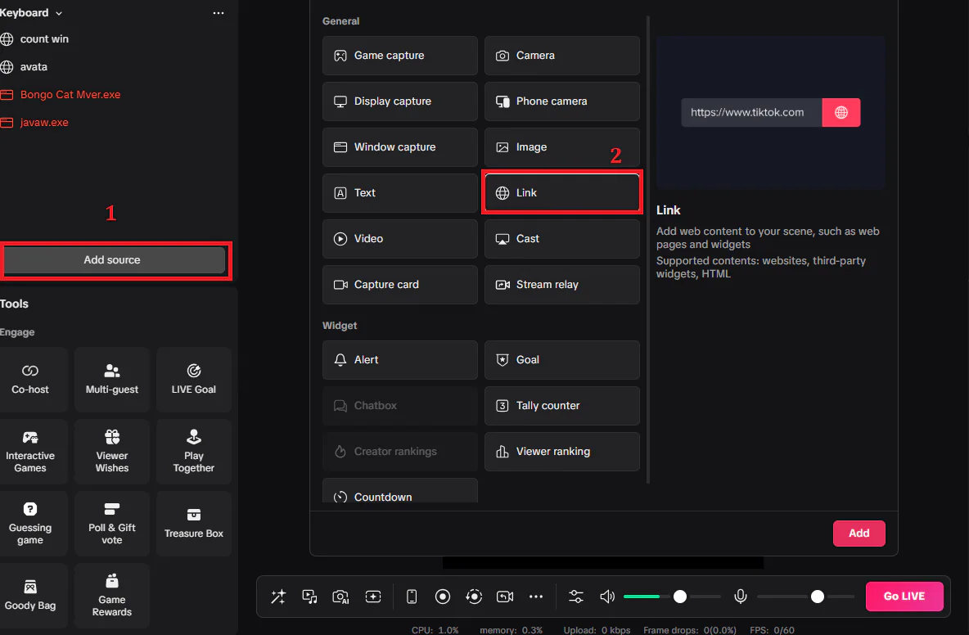Choose Camera source
Image resolution: width=969 pixels, height=635 pixels.
coord(561,56)
